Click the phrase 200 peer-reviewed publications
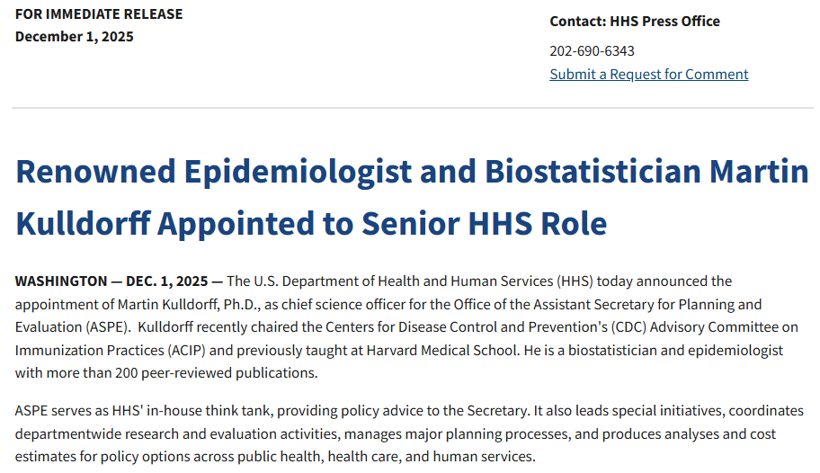This screenshot has width=820, height=473. coord(217,373)
